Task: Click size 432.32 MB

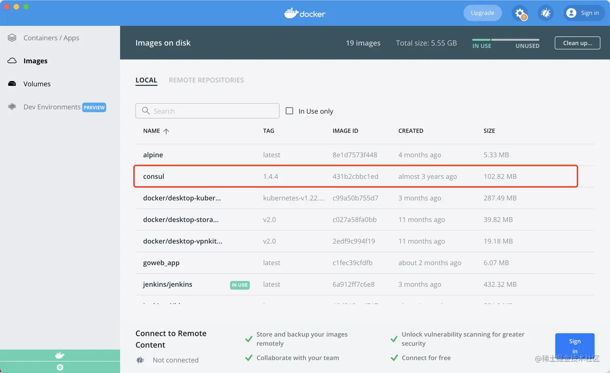Action: click(500, 284)
